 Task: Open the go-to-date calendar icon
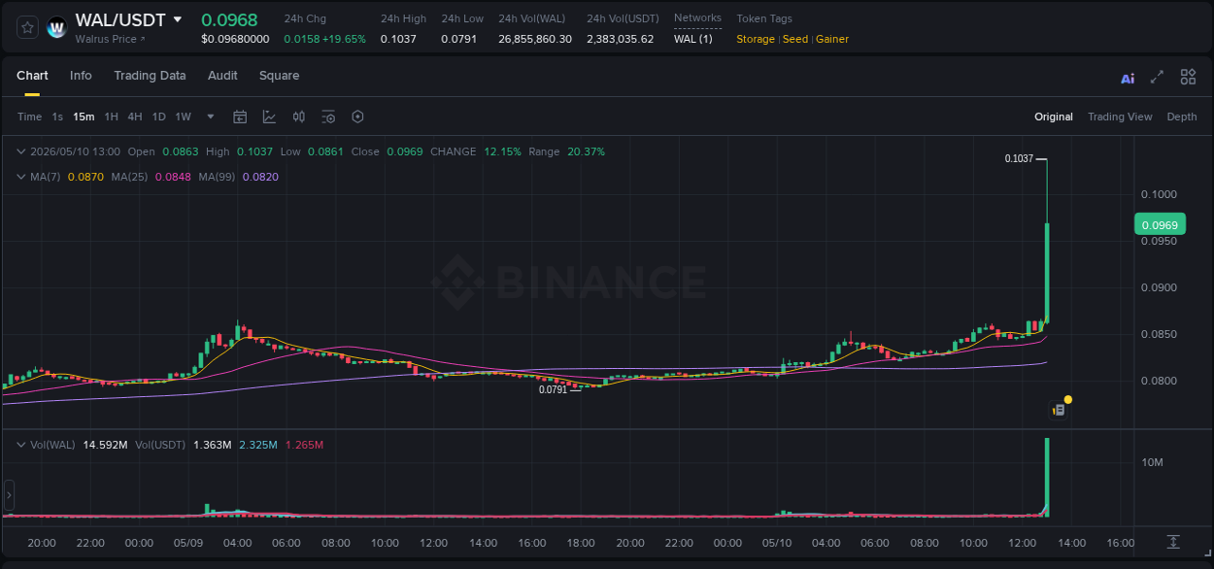click(x=240, y=117)
